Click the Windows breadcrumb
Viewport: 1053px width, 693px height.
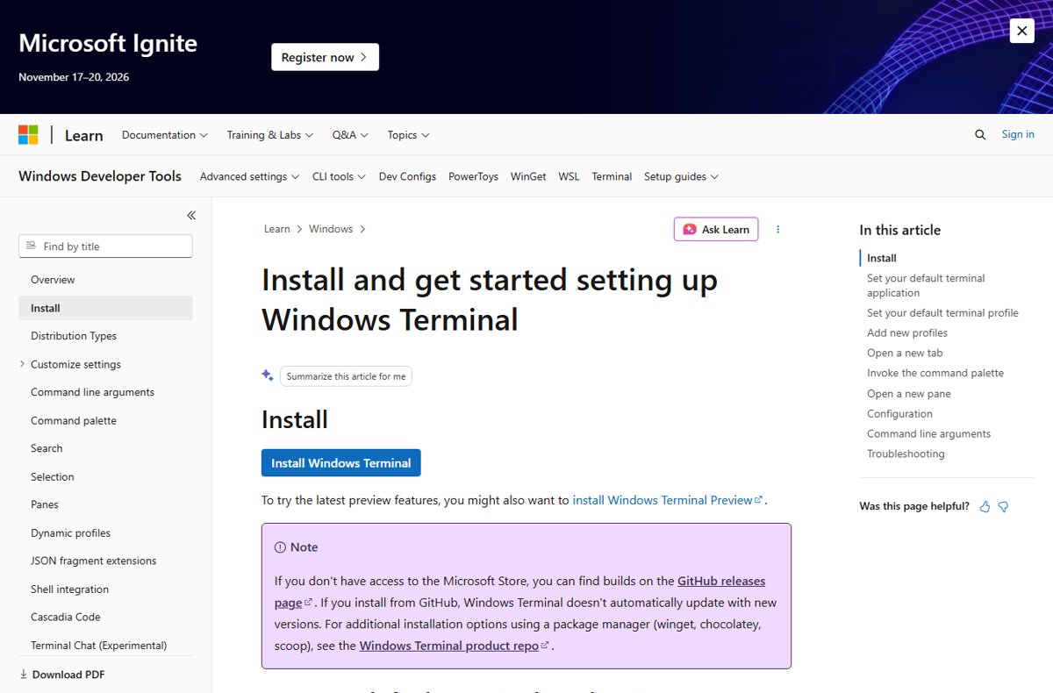(331, 229)
